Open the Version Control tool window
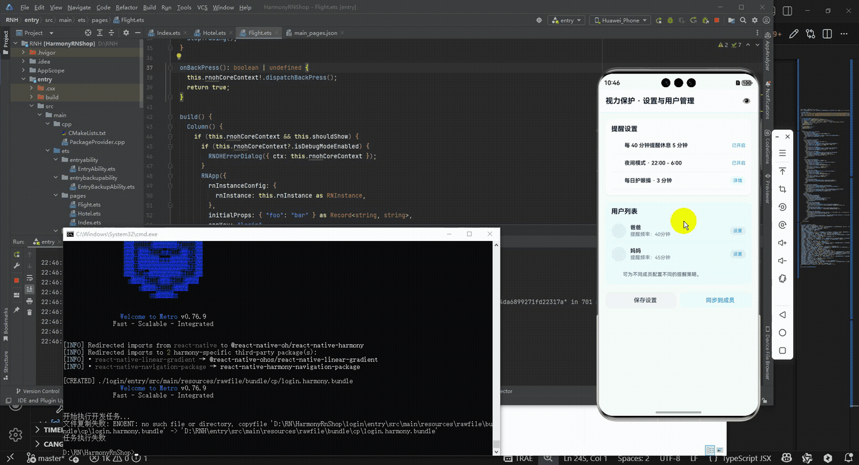 tap(37, 391)
